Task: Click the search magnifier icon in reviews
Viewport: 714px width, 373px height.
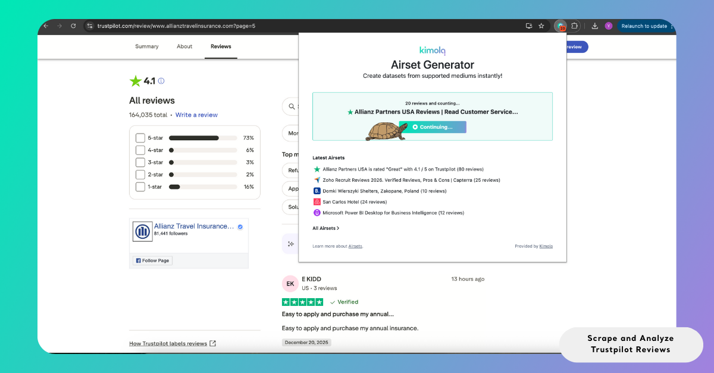Action: pos(292,107)
